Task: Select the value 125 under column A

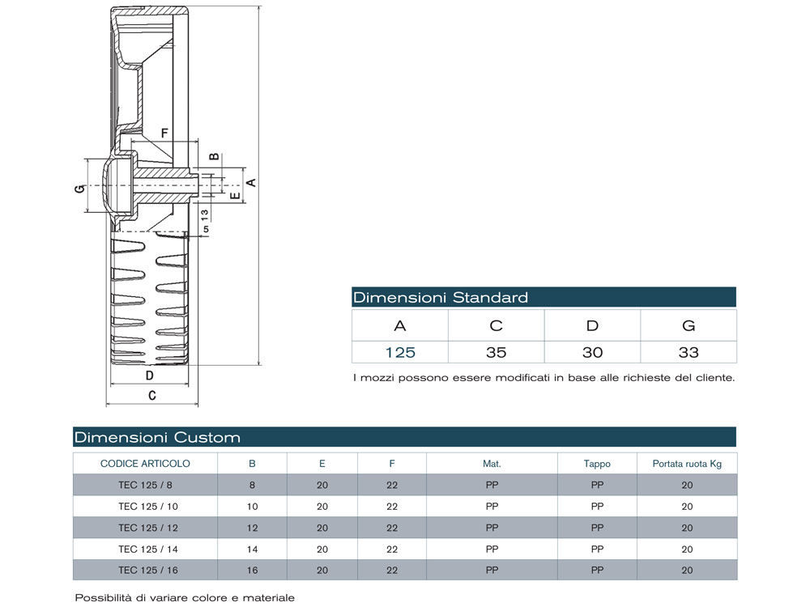Action: (x=400, y=352)
